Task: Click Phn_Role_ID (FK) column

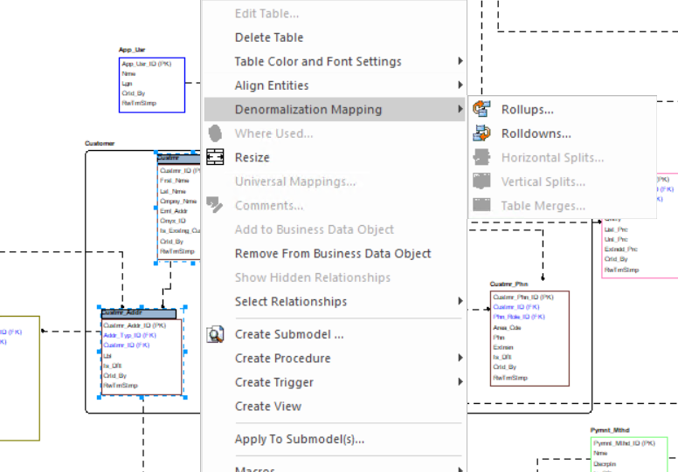Action: [519, 317]
